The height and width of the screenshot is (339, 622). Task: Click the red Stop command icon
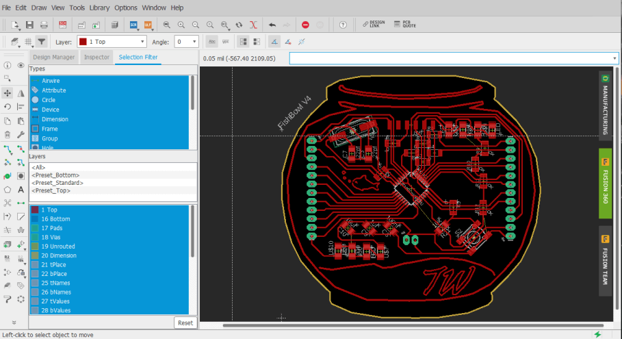click(x=305, y=25)
